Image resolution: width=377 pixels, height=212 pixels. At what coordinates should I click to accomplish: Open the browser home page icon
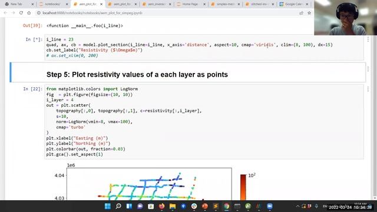[x=29, y=13]
